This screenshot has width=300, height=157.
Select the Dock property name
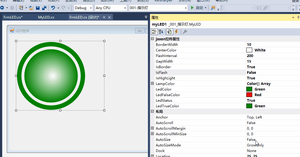coord(160,151)
